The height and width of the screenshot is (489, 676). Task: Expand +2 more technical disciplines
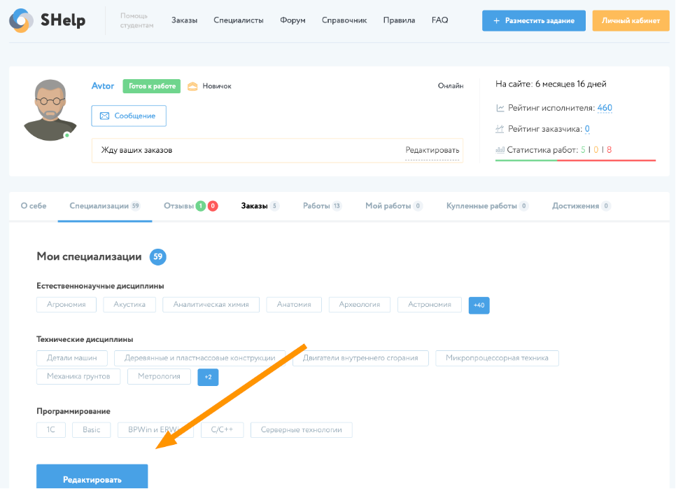(208, 377)
